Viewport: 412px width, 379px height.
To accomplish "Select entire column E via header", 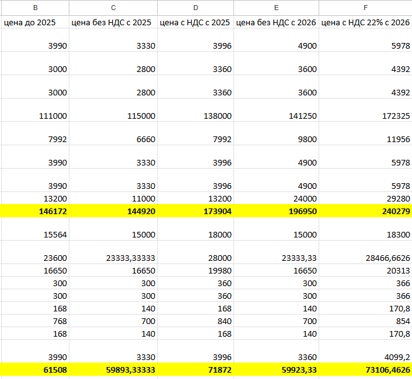I will point(276,8).
